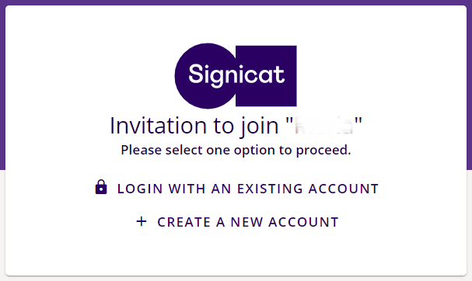The width and height of the screenshot is (472, 281).
Task: Click the plus icon beside create account
Action: click(142, 222)
